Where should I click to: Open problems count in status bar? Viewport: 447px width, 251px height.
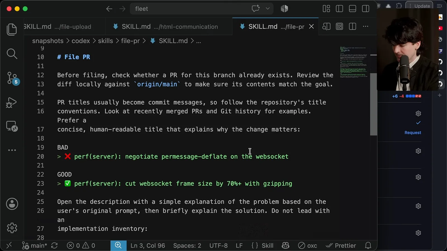pos(81,245)
